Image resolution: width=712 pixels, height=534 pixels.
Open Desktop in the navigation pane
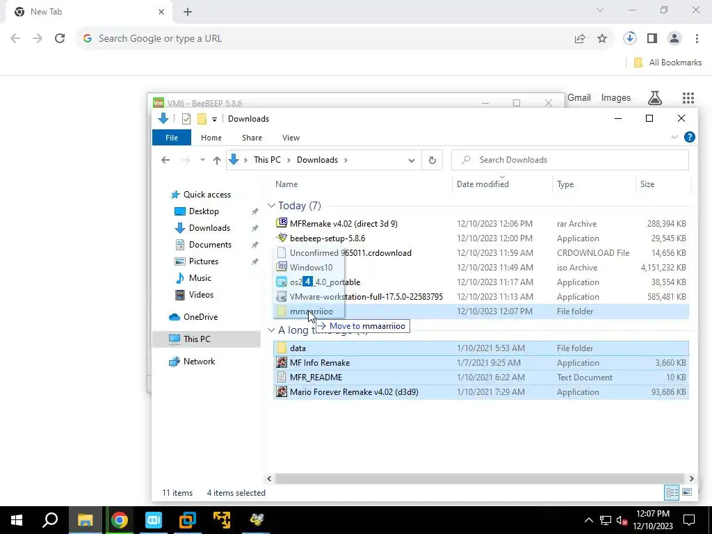(204, 211)
